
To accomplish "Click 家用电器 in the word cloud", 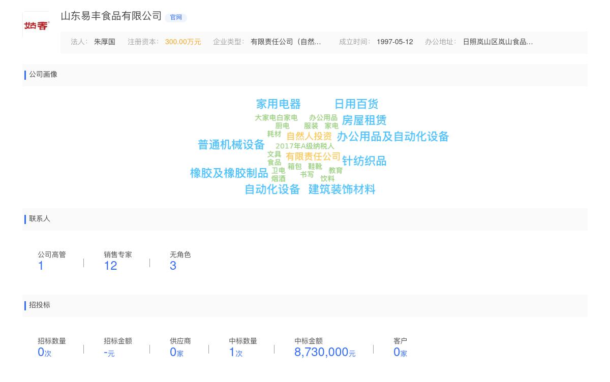I will point(279,104).
